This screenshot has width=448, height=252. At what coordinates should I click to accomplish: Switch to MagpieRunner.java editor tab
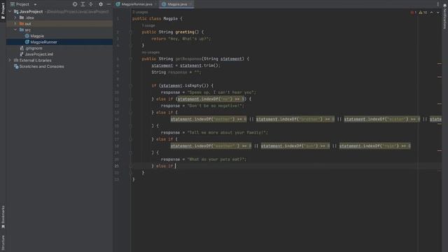coord(136,4)
